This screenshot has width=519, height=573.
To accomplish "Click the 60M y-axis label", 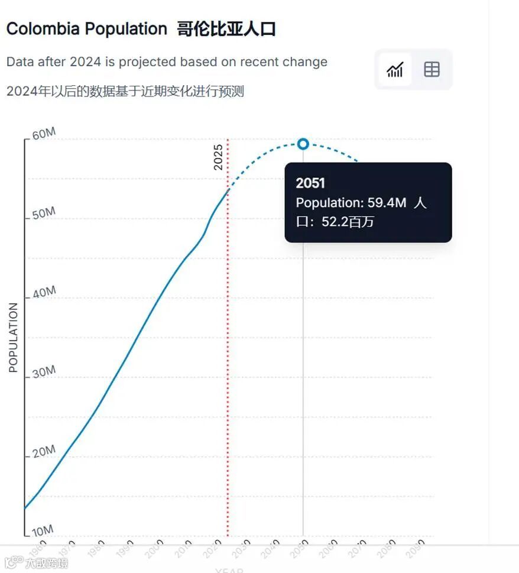I will click(44, 134).
